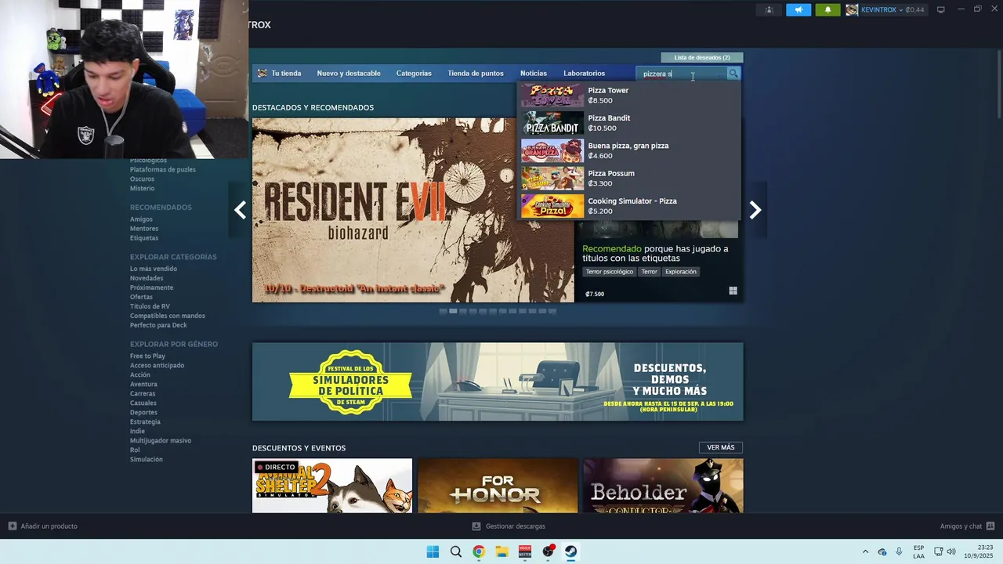
Task: Click the Gestionar descargas download icon
Action: (x=476, y=526)
